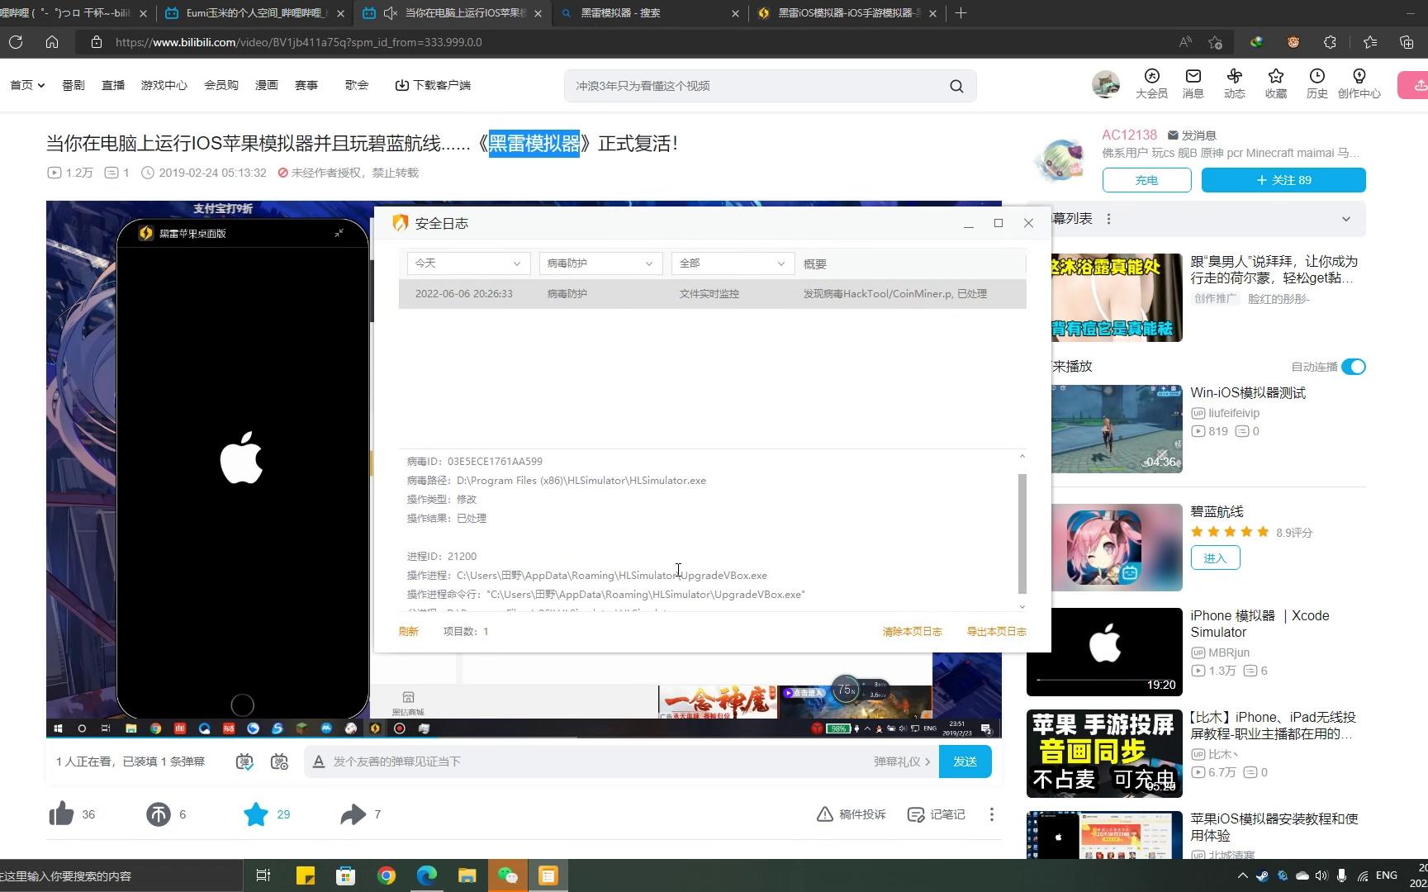The width and height of the screenshot is (1428, 892).
Task: Open the 番剧 nav item
Action: click(x=74, y=85)
